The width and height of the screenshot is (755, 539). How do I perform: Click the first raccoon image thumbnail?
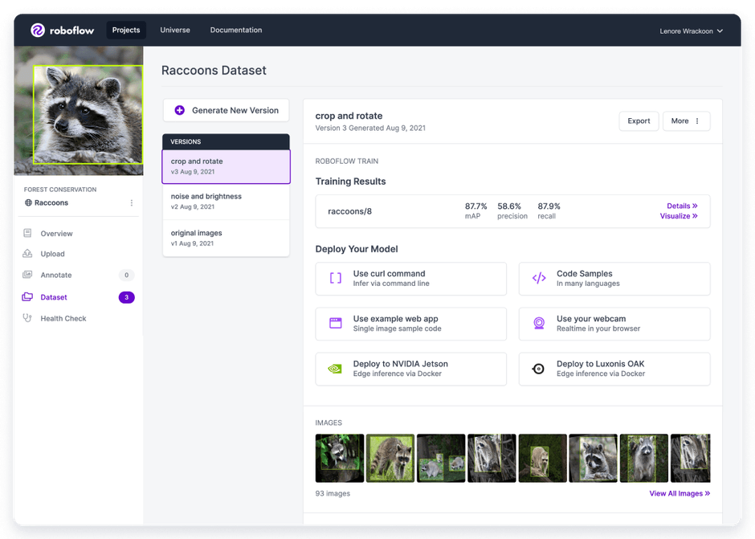coord(340,458)
